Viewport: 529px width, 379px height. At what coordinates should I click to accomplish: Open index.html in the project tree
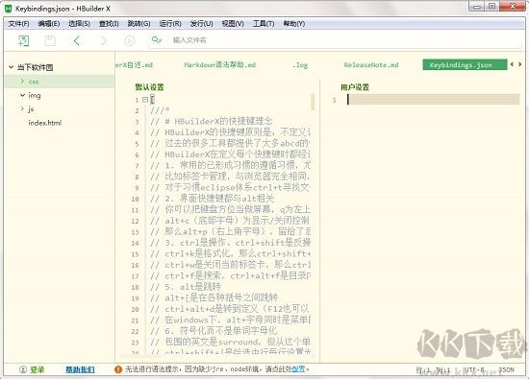(45, 123)
